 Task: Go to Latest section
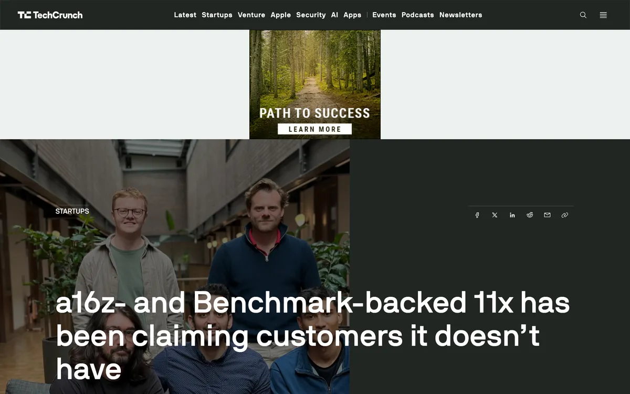click(185, 15)
